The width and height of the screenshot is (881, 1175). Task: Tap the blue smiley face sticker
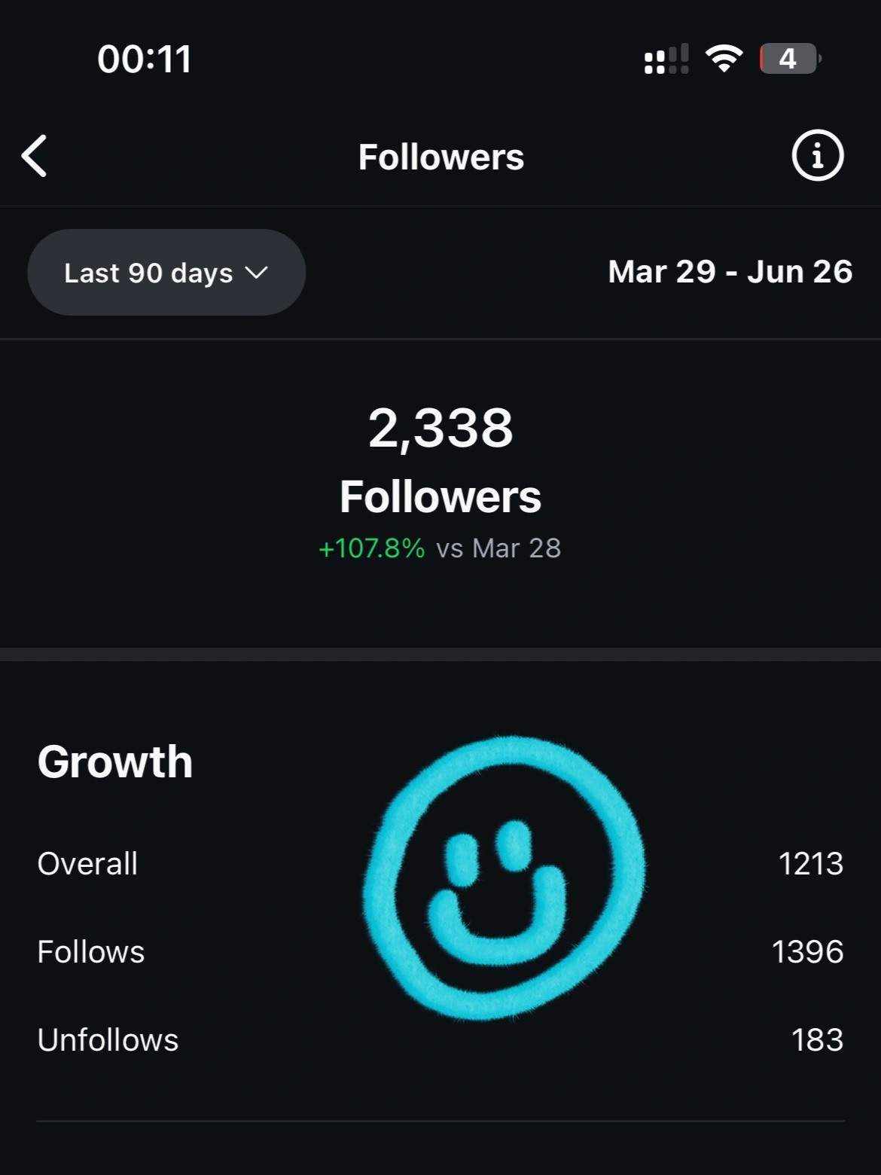[x=505, y=878]
